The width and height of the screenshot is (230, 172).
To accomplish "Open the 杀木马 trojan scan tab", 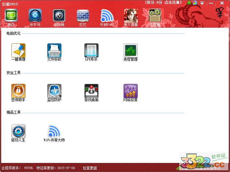I will click(35, 18).
